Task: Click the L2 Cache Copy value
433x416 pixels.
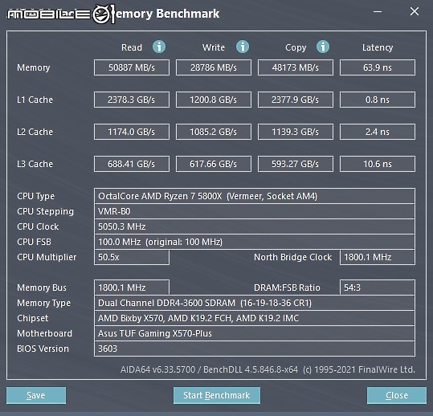Action: coord(296,132)
